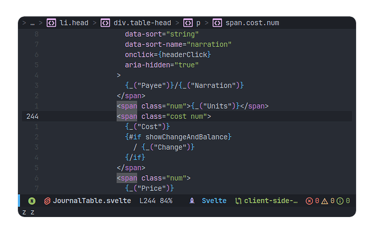Click the info diagnostics count icon
Viewport: 374px width, 236px height.
click(x=340, y=201)
